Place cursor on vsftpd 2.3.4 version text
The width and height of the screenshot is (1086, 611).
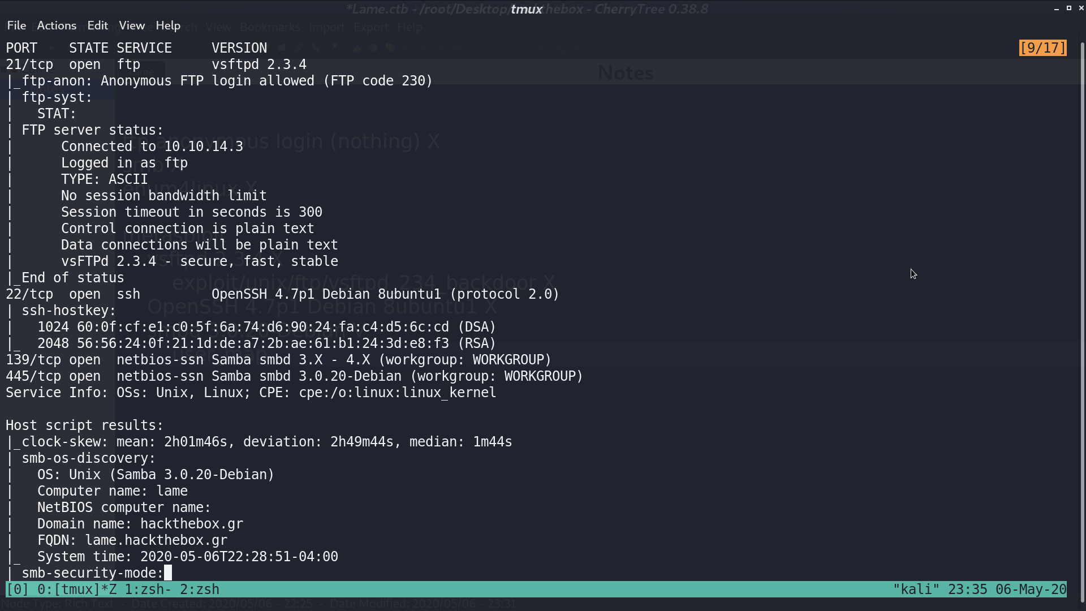pyautogui.click(x=259, y=64)
